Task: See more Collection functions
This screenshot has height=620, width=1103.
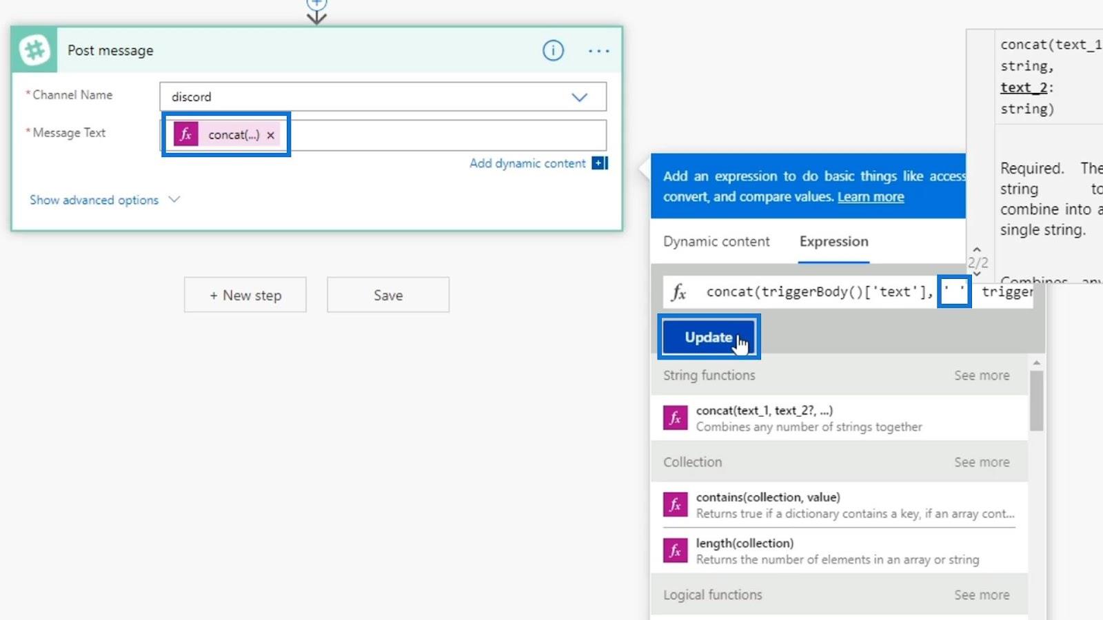Action: tap(982, 462)
